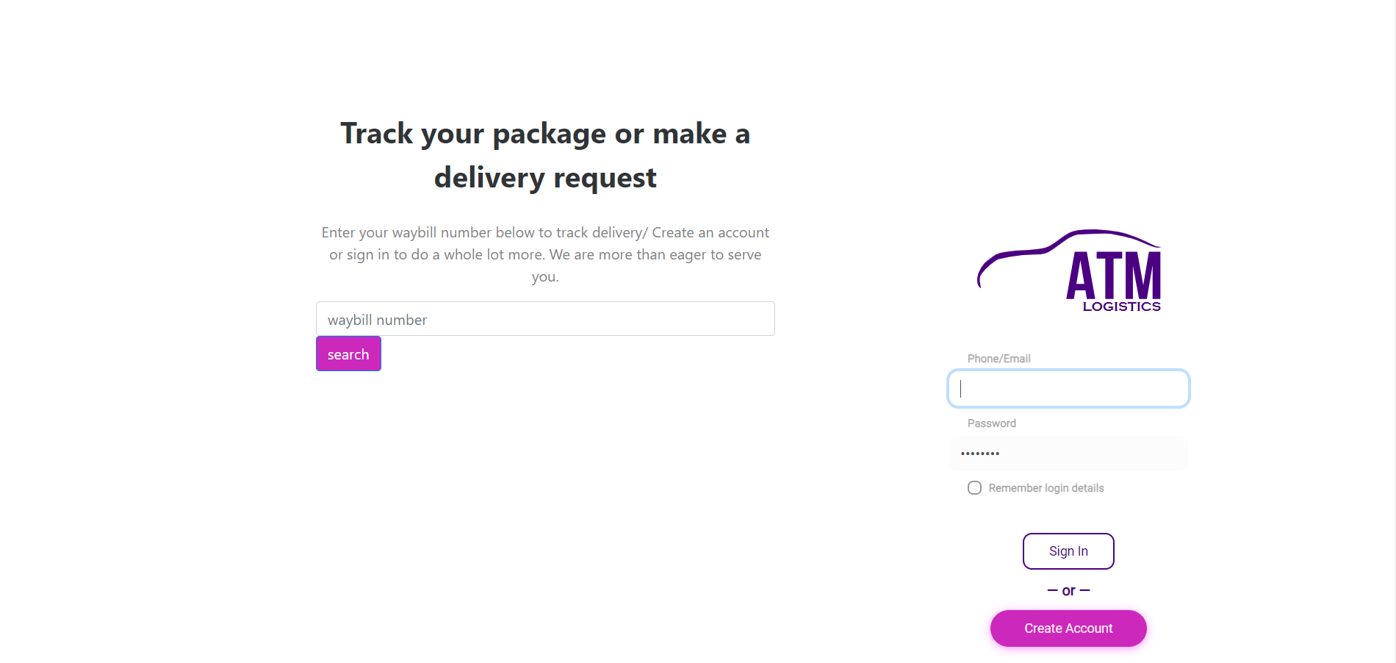Click the "waybill number" placeholder text
Viewport: 1396px width, 663px height.
(x=377, y=320)
